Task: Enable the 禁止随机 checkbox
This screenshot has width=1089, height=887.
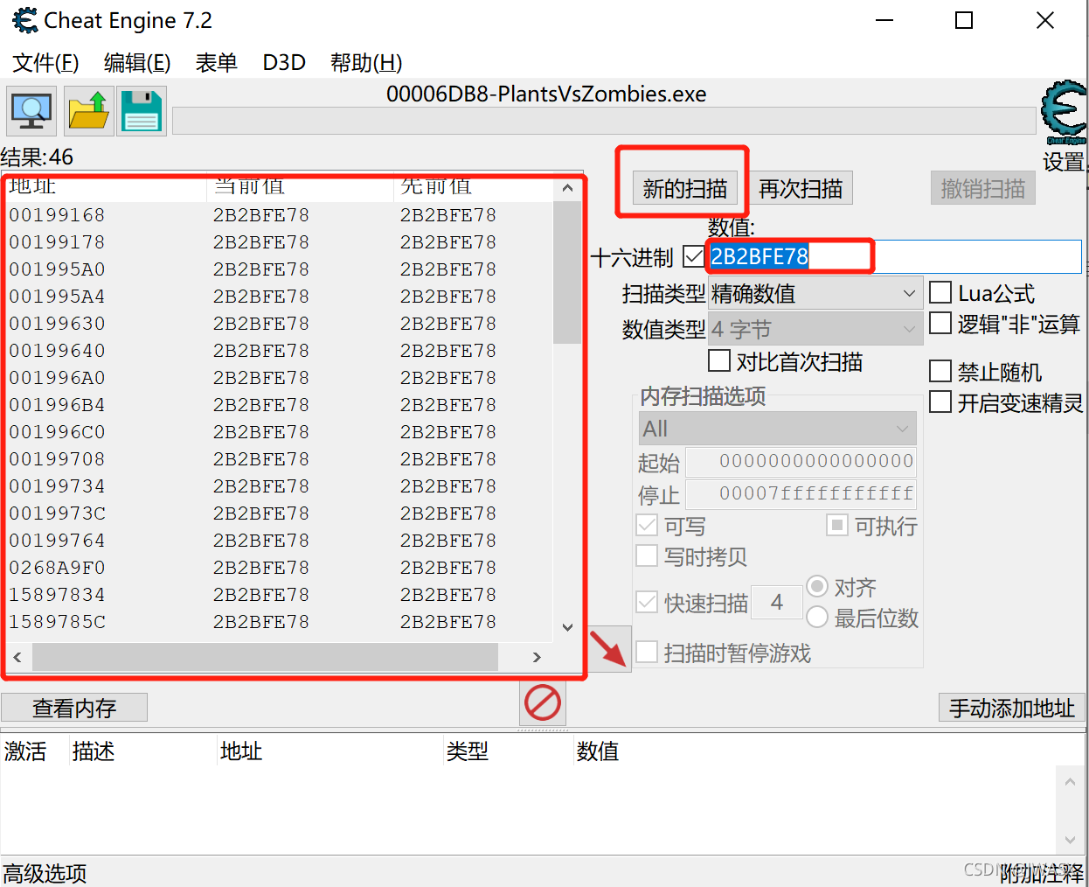Action: pos(940,371)
